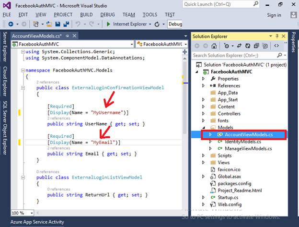Click the New Project toolbar icon
299x227 pixels.
(36, 24)
